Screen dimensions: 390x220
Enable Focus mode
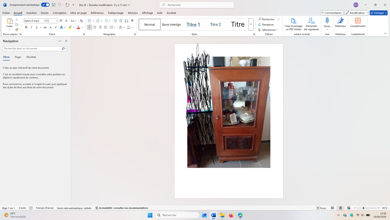(x=321, y=208)
